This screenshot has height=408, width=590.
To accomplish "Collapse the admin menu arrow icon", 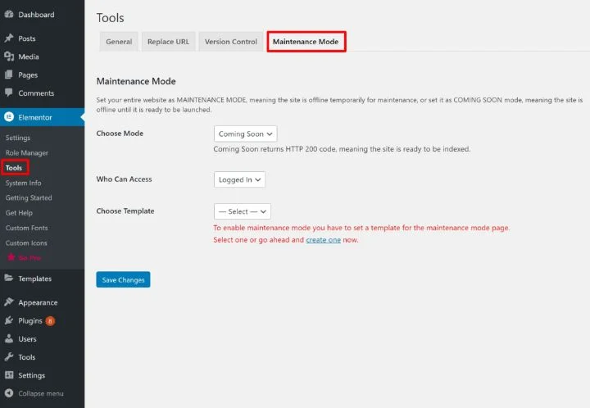I will tap(9, 393).
